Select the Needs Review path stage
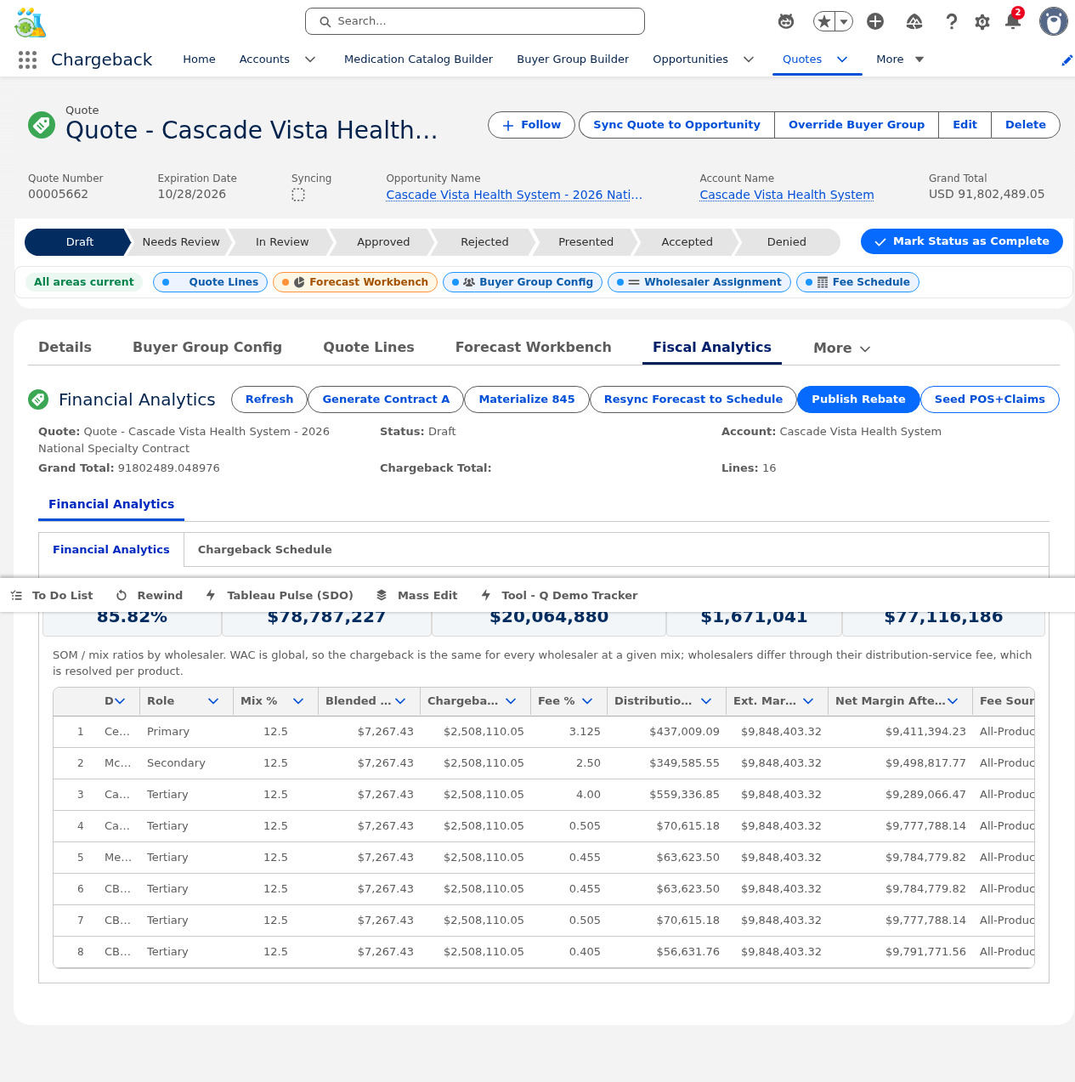This screenshot has height=1082, width=1075. (x=181, y=242)
